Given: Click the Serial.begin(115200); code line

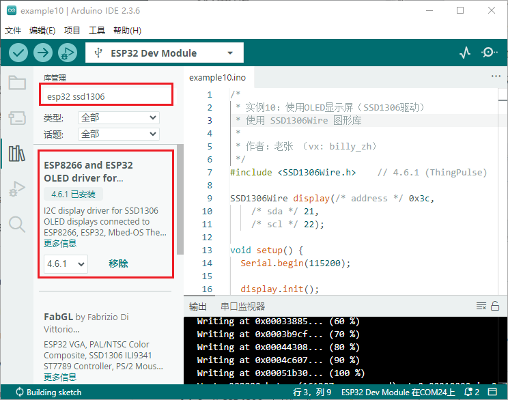Looking at the screenshot, I should coord(296,263).
